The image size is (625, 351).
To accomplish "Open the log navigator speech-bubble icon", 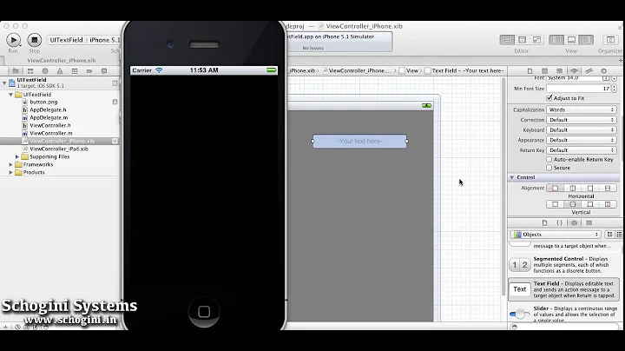I will [x=104, y=71].
